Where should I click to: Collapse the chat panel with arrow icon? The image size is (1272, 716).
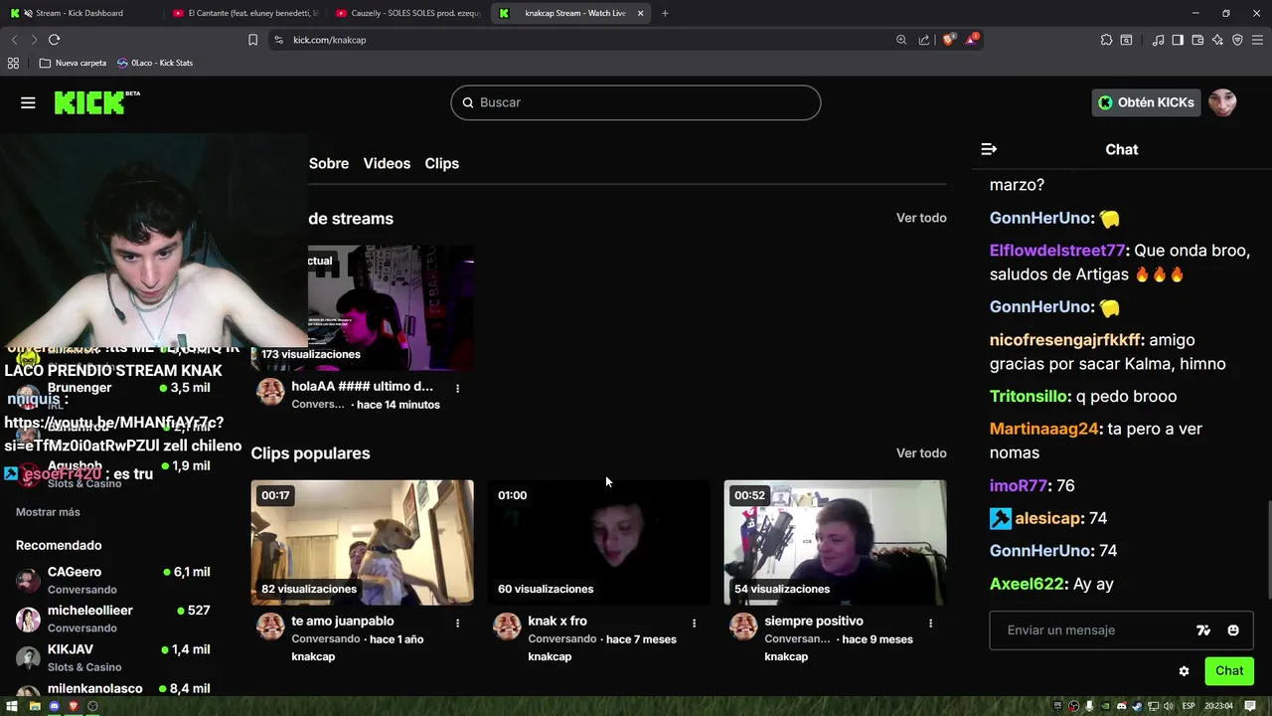tap(989, 149)
